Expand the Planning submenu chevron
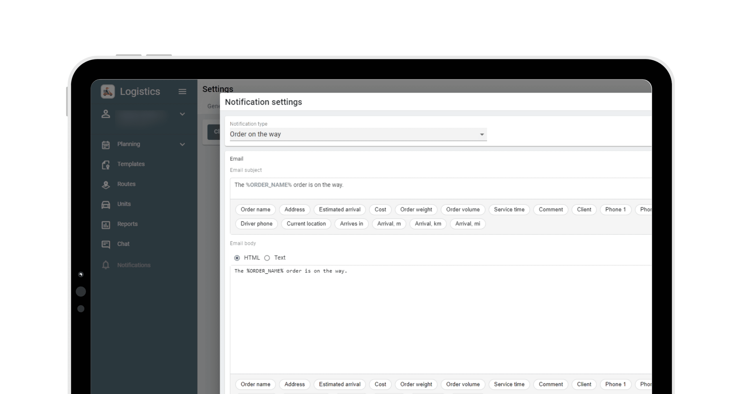 [182, 144]
